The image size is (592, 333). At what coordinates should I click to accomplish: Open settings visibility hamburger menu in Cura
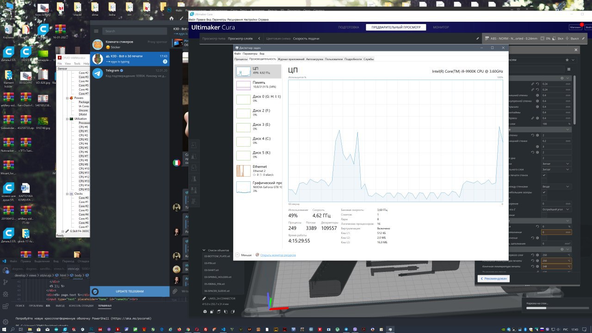click(569, 69)
